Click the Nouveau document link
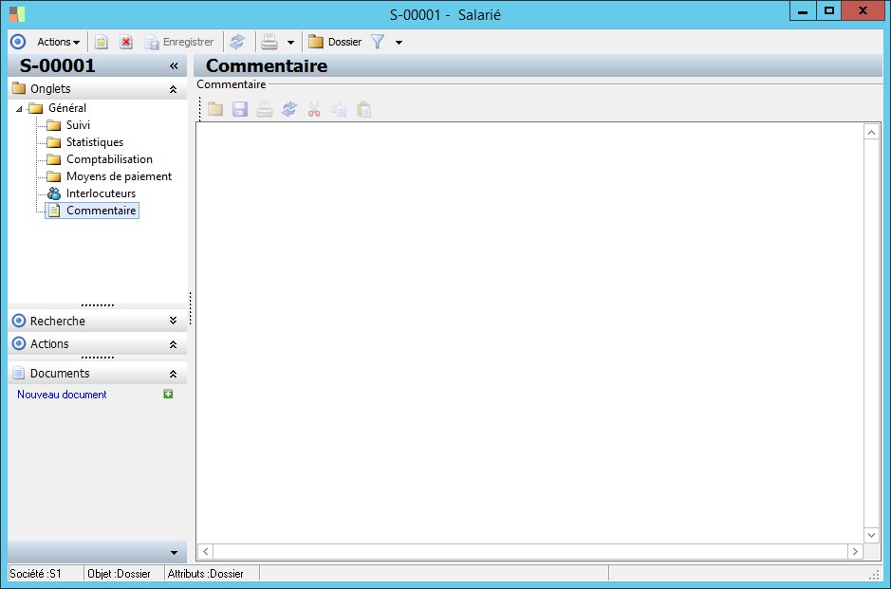Viewport: 891px width, 589px height. tap(62, 395)
